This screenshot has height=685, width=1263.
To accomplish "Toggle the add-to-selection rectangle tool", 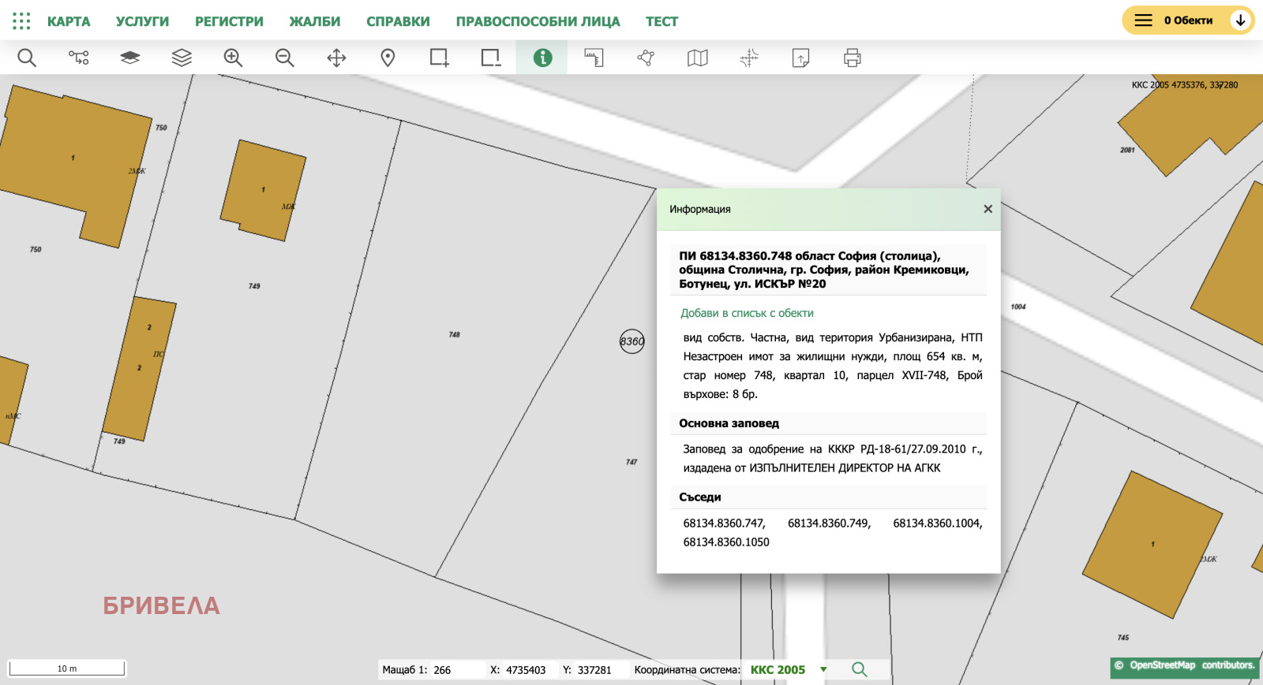I will coord(439,58).
